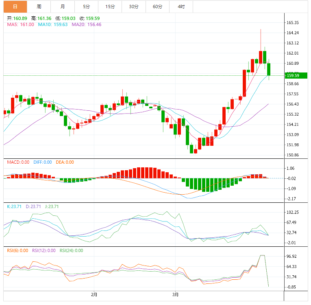
Task: Click the MACD: 0.00 indicator label
Action: pos(18,162)
